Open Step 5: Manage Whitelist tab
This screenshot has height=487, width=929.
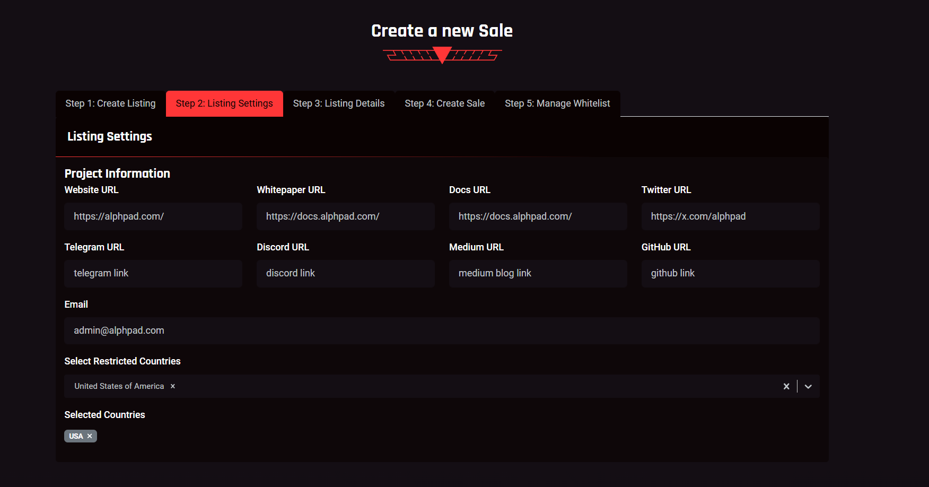click(x=557, y=103)
